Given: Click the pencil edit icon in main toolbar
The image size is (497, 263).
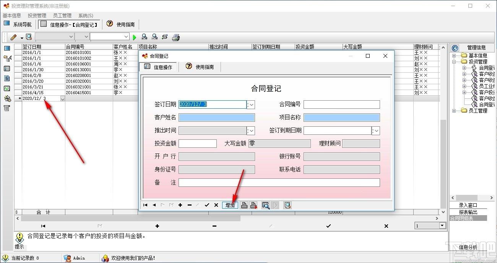Looking at the screenshot, I should 14,37.
